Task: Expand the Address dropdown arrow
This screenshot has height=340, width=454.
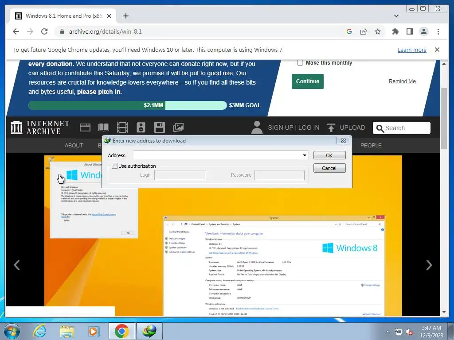Action: coord(305,155)
